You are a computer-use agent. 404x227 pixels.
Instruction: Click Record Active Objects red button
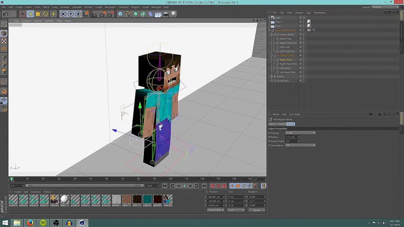(212, 186)
